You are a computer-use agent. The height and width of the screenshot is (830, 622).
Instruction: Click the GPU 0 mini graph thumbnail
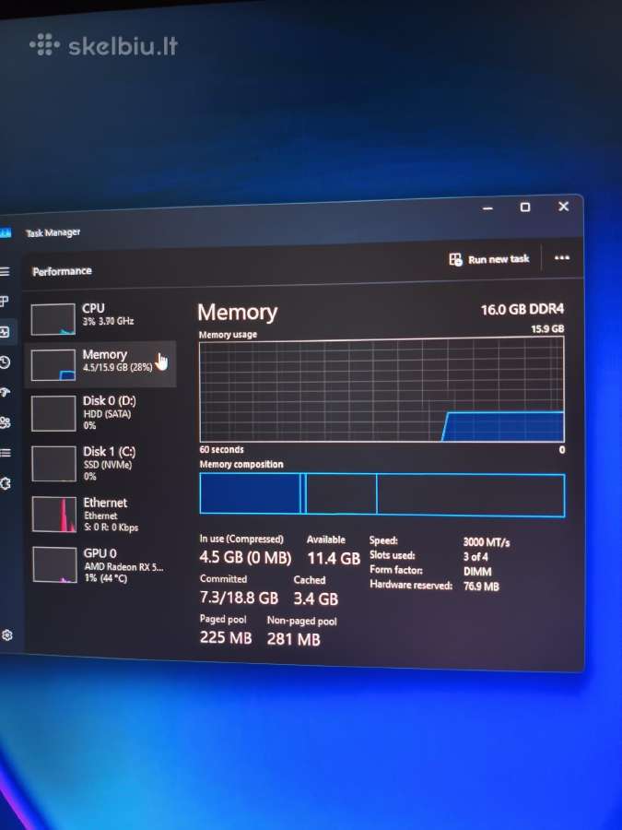[55, 564]
